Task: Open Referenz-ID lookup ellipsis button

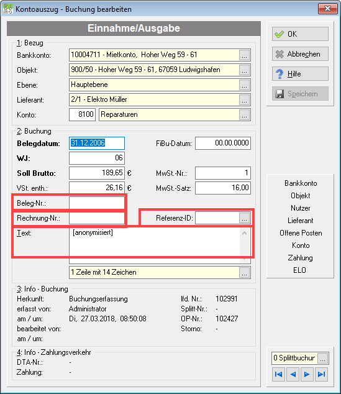Action: pos(244,218)
